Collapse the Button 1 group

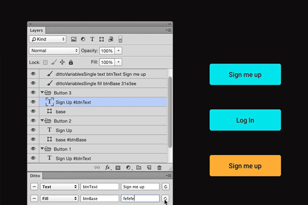tap(42, 149)
